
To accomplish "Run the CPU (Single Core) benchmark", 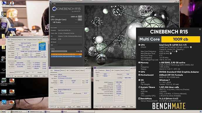I will tap(80, 20).
